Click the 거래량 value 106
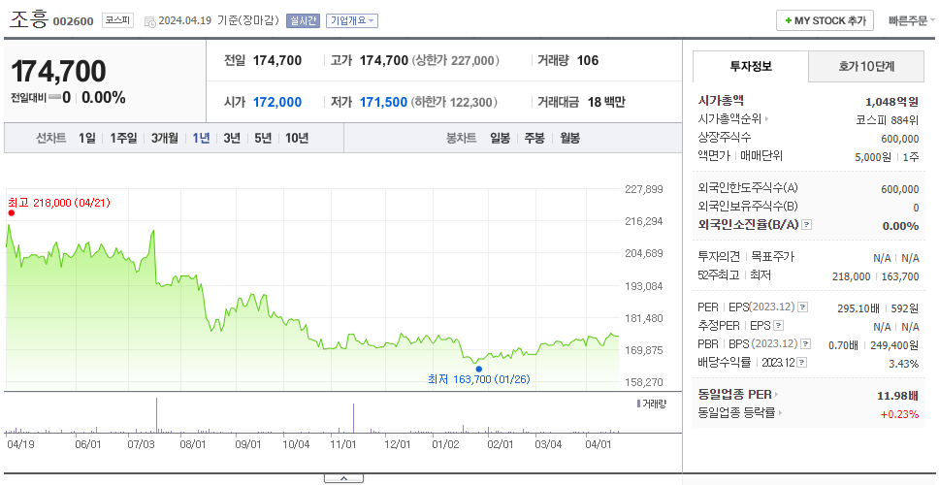This screenshot has height=485, width=939. pos(588,60)
